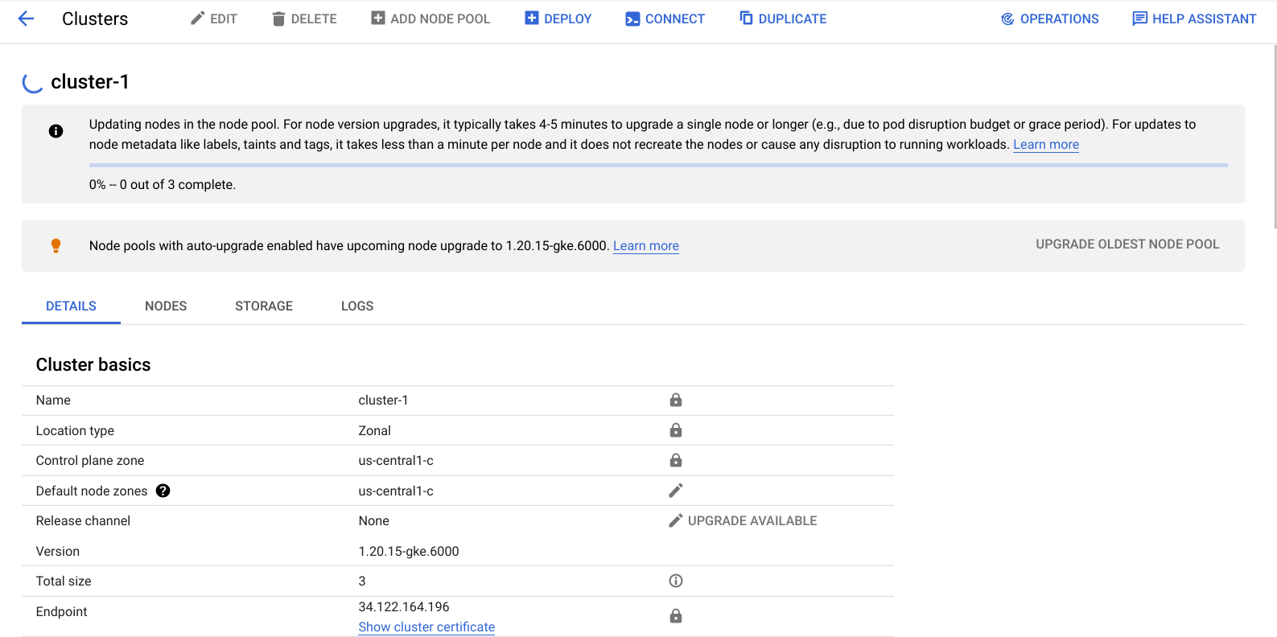Click ADD NODE POOL in toolbar
This screenshot has height=637, width=1277.
point(430,18)
